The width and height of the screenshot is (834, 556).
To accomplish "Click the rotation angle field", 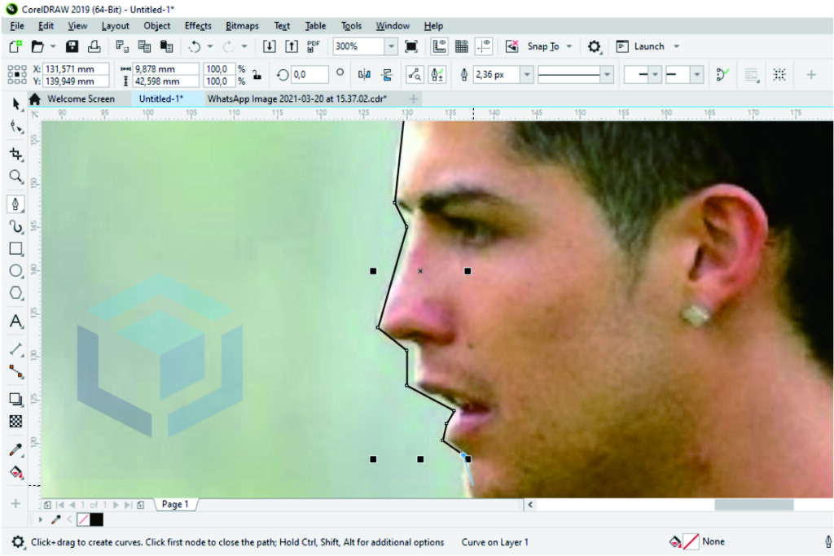I will point(309,75).
